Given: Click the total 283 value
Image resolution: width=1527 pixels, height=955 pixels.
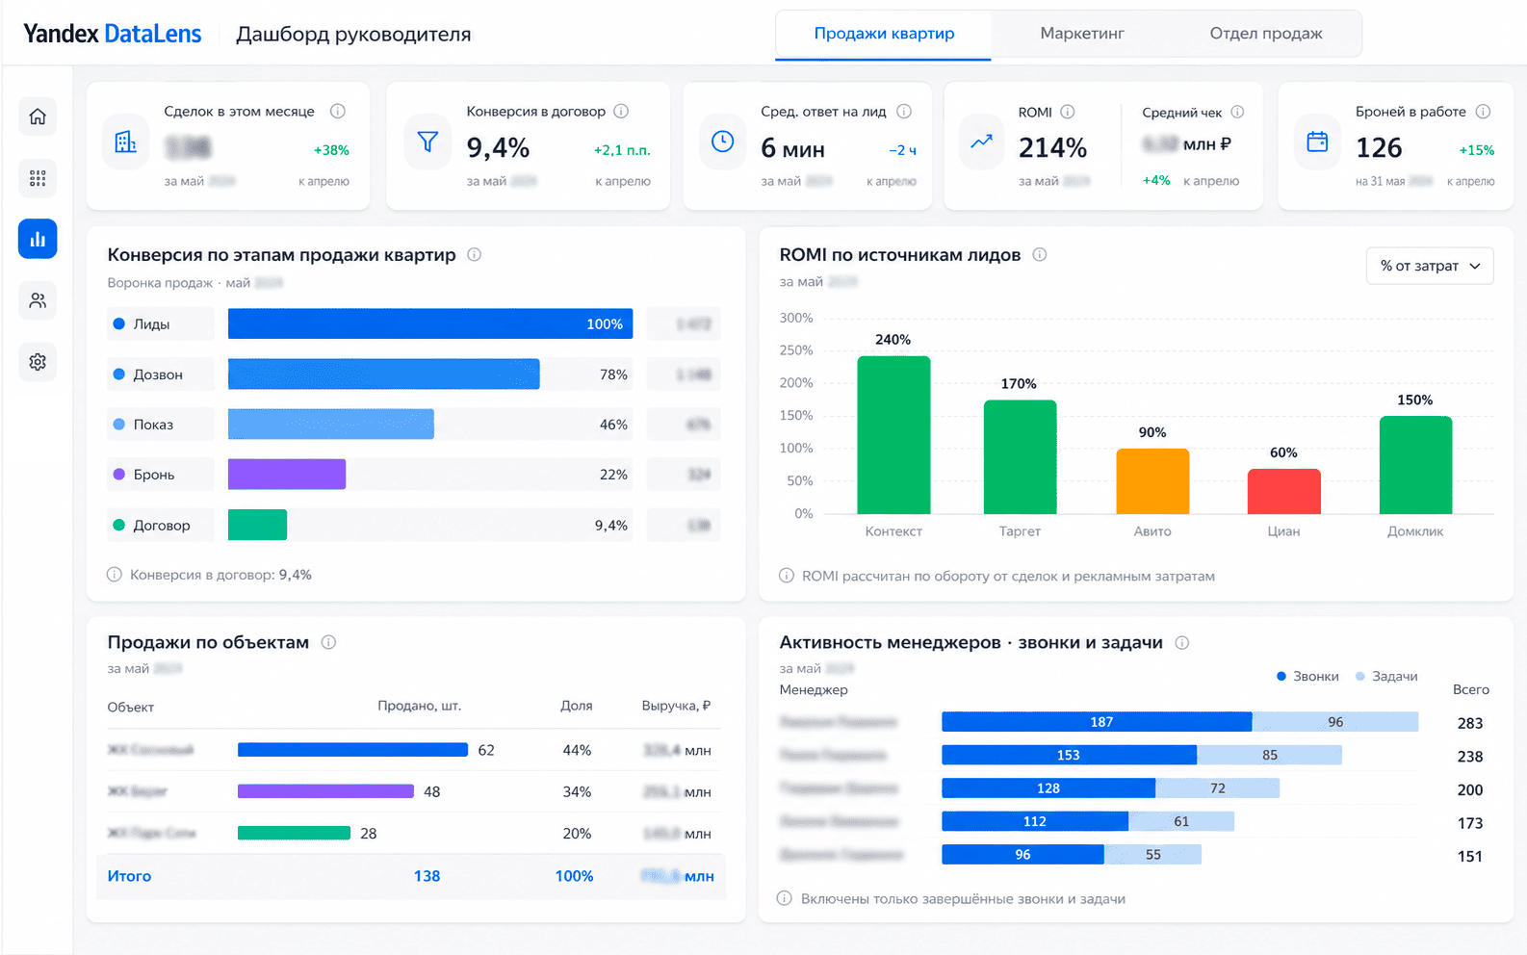Looking at the screenshot, I should 1470,723.
